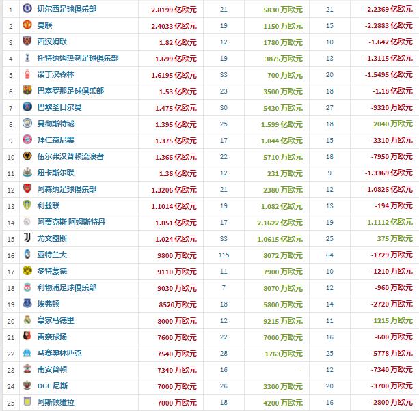Click the Chelsea club crest icon
The width and height of the screenshot is (419, 411).
[27, 9]
